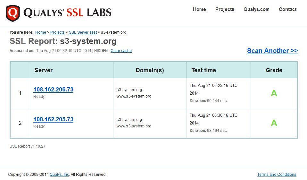Click the row number 1 cell
The width and height of the screenshot is (307, 180).
[x=20, y=93]
